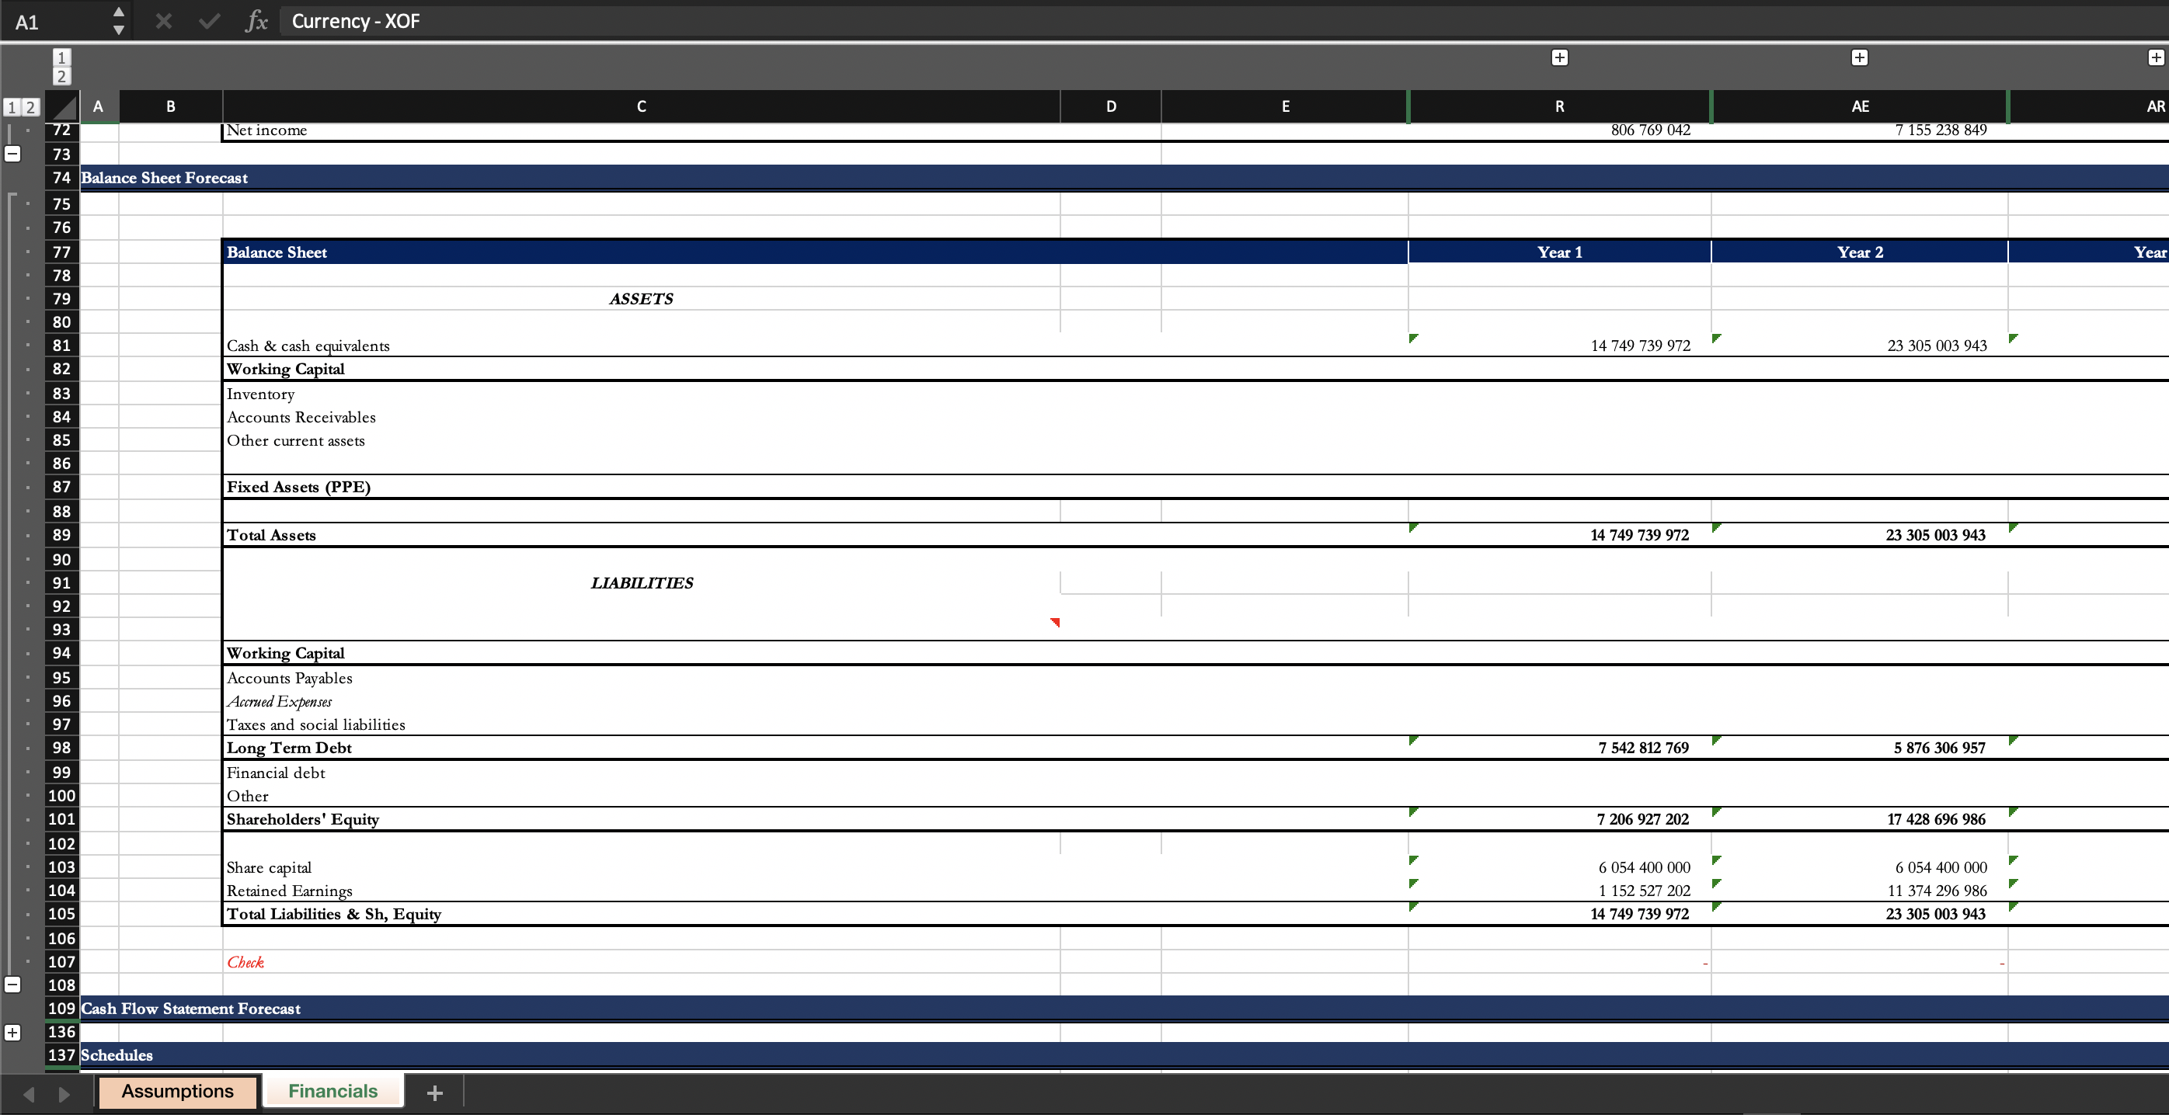
Task: Open the insert function fx button
Action: [x=256, y=21]
